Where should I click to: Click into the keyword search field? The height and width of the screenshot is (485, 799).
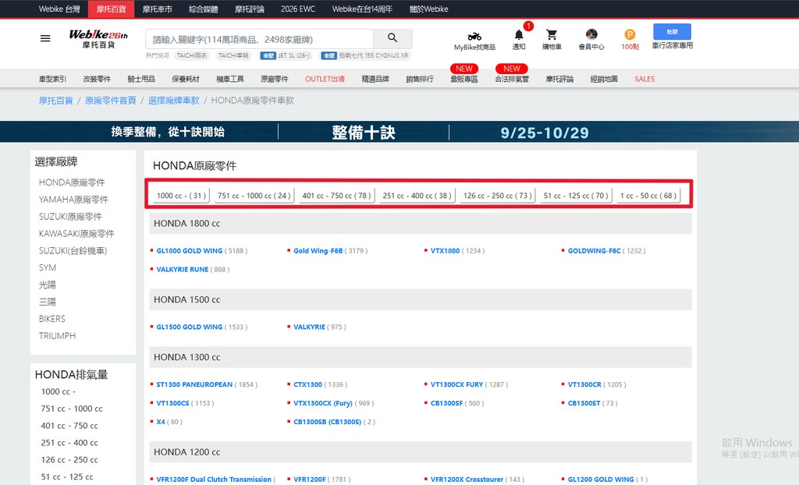259,39
